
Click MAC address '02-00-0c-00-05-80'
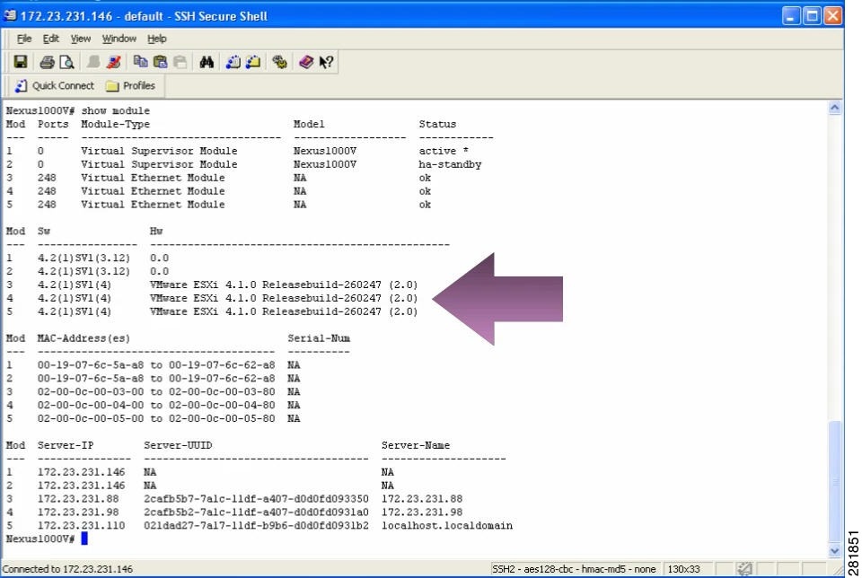(222, 418)
